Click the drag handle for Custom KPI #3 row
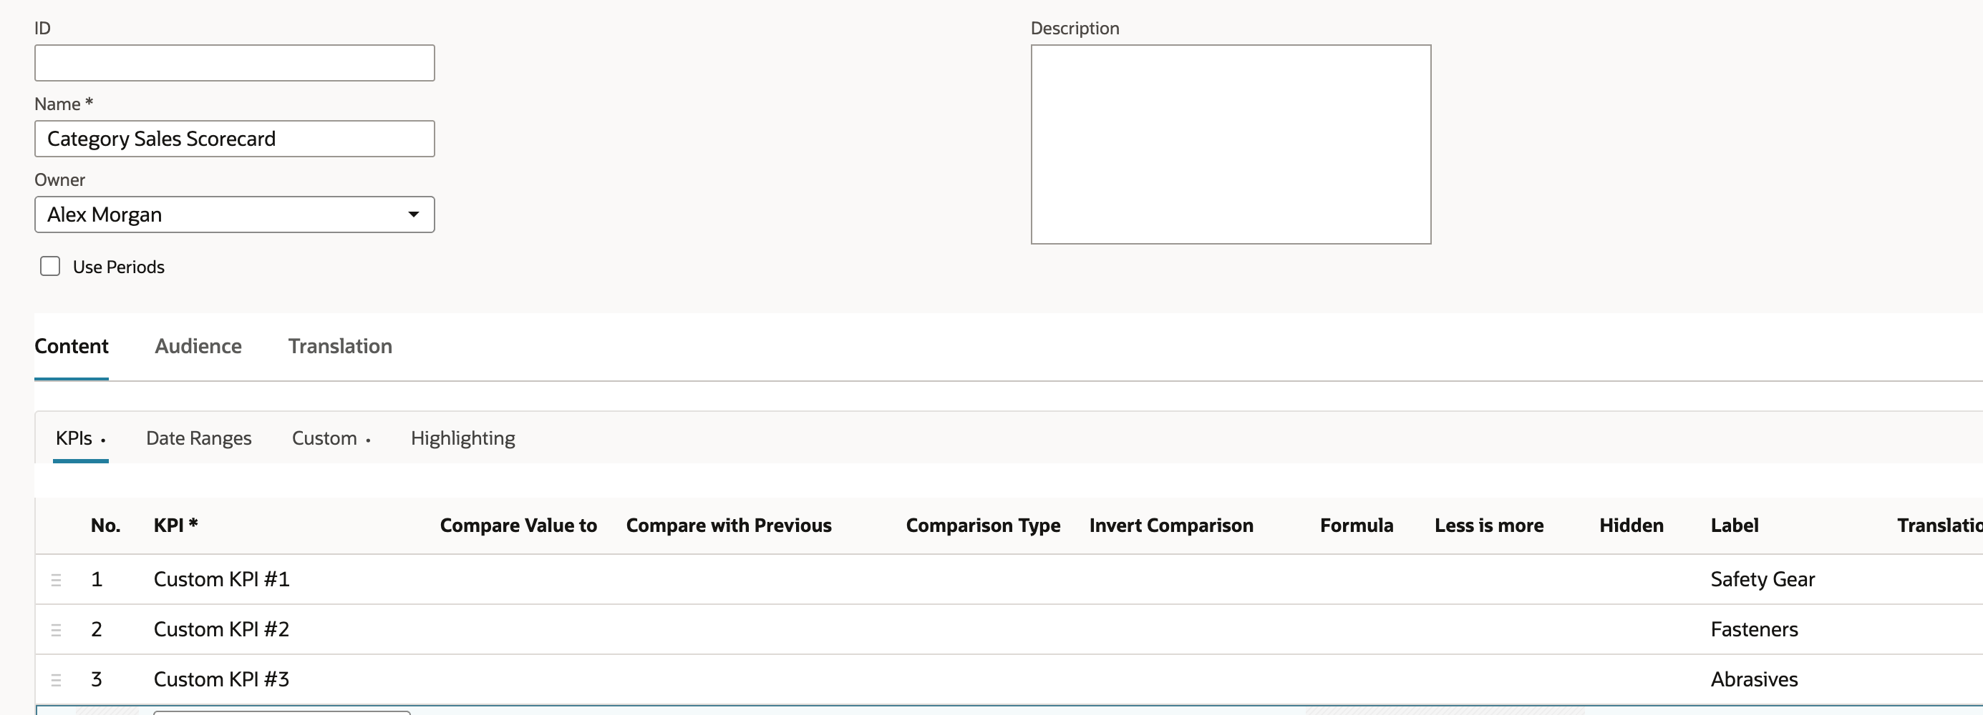 pos(56,680)
